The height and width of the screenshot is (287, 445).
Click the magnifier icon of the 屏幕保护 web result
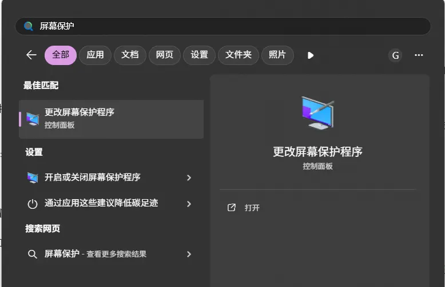coord(33,254)
